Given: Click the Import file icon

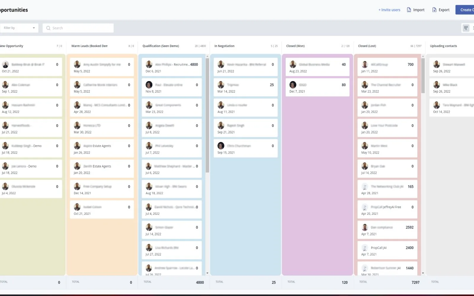Looking at the screenshot, I should [409, 10].
